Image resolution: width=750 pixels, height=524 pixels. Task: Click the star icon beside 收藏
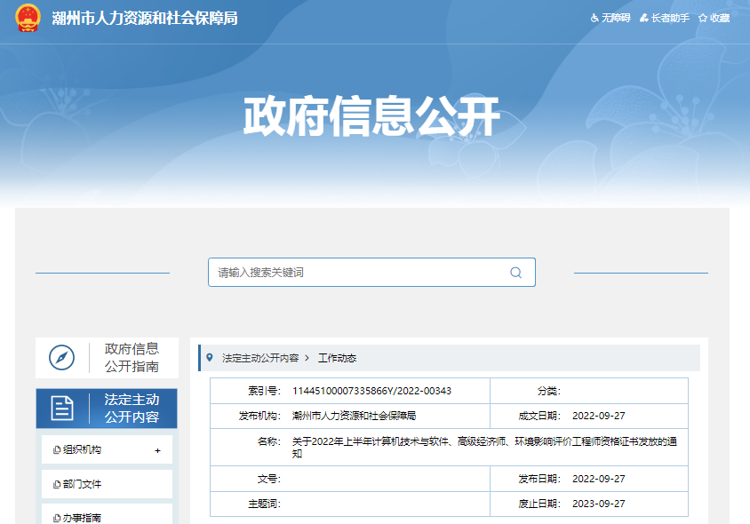click(702, 18)
